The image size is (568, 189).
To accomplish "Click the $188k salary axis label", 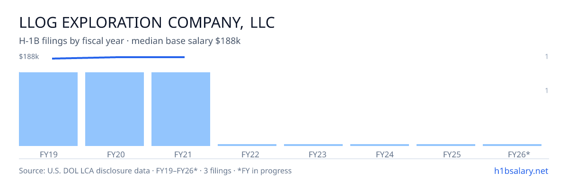I will coord(29,57).
